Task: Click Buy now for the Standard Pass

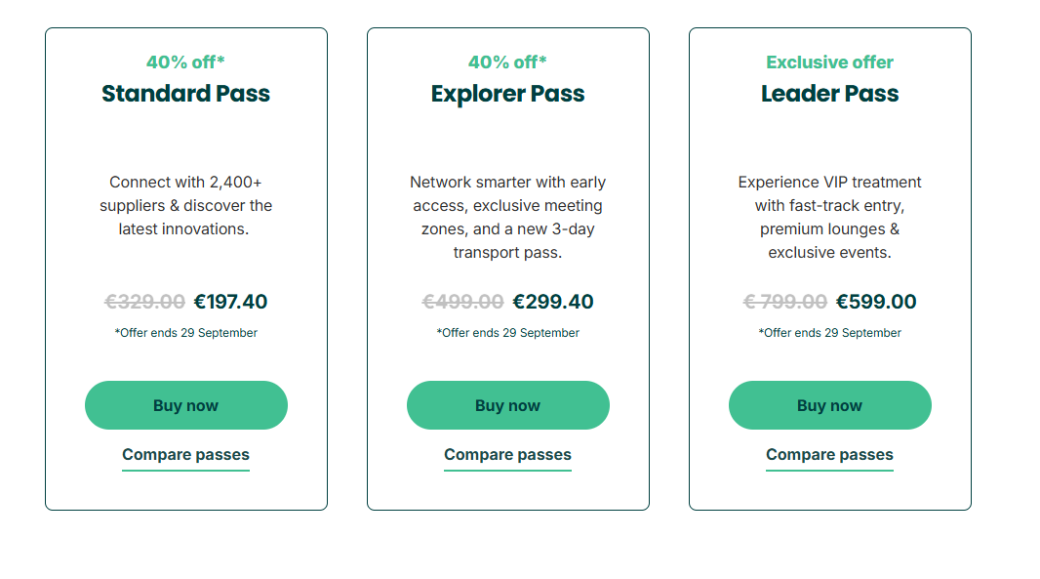Action: point(185,405)
